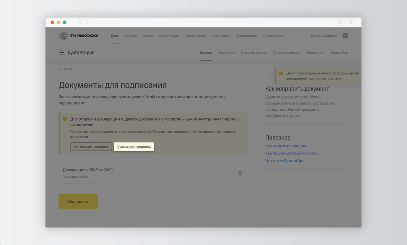This screenshot has height=245, width=407.
Task: Click the browser back arrow
Action: click(x=80, y=22)
